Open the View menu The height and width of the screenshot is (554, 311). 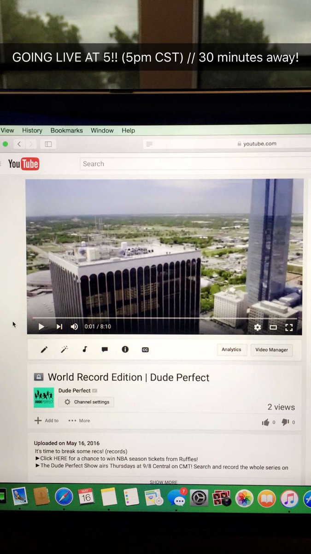click(7, 131)
